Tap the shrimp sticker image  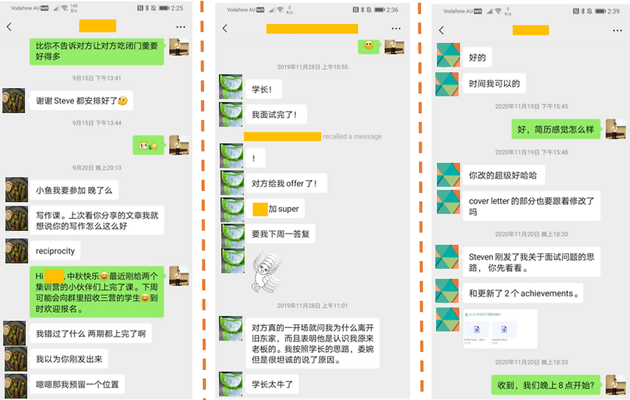pyautogui.click(x=267, y=271)
